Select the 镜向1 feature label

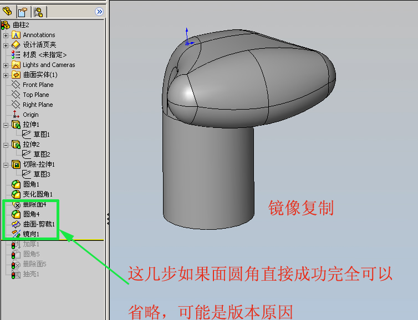click(31, 234)
